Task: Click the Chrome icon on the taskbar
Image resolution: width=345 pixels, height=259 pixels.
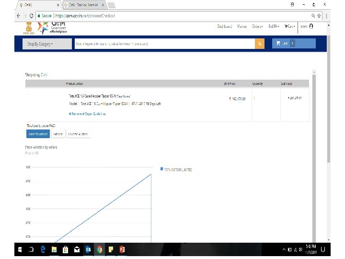Action: [x=100, y=249]
